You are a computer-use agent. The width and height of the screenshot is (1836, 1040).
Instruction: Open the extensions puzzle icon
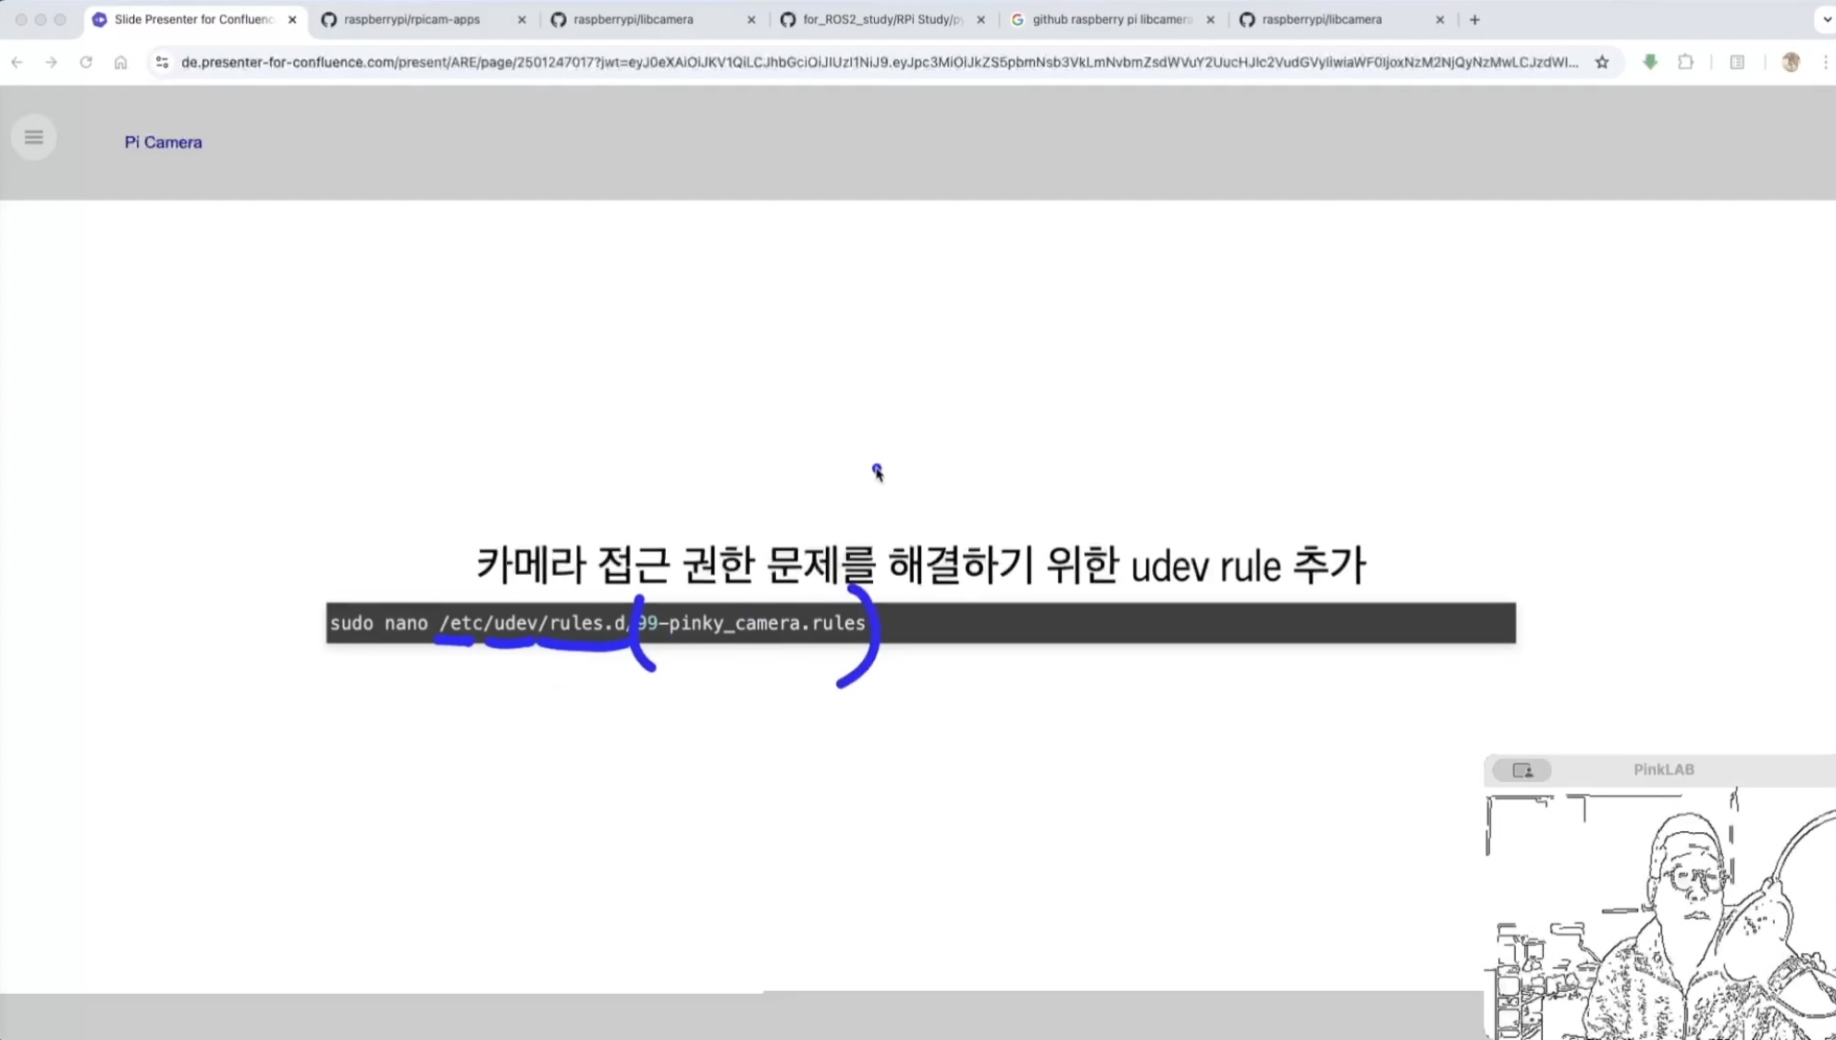(1685, 62)
